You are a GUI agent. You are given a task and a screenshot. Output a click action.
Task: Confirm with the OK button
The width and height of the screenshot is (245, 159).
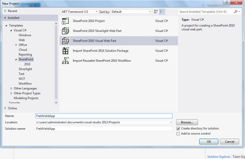point(209,142)
